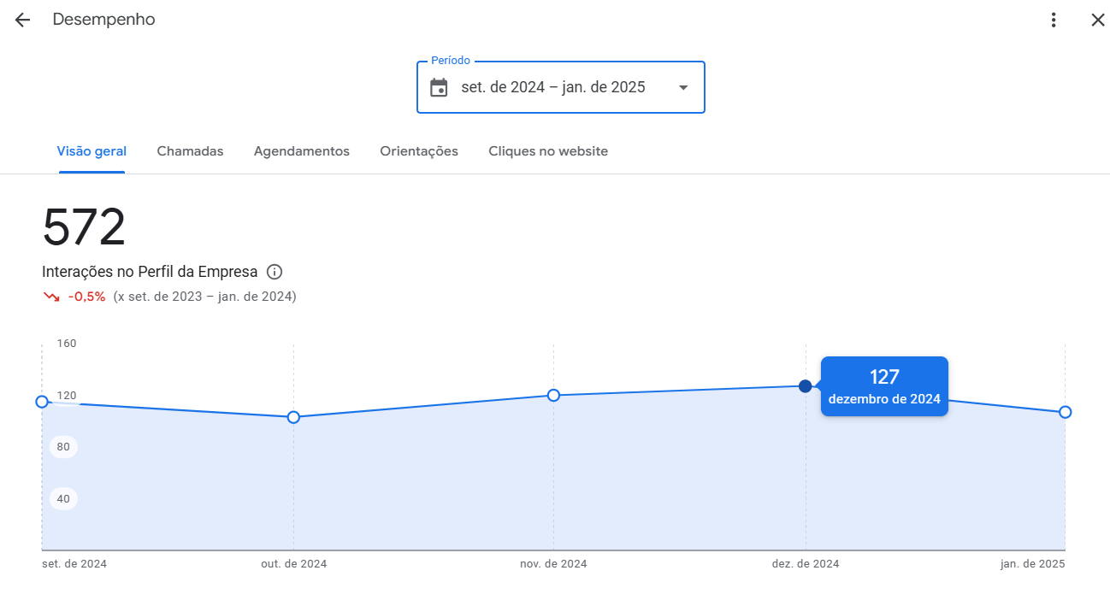Click the set. de 2024 x-axis label
1110x594 pixels.
74,564
